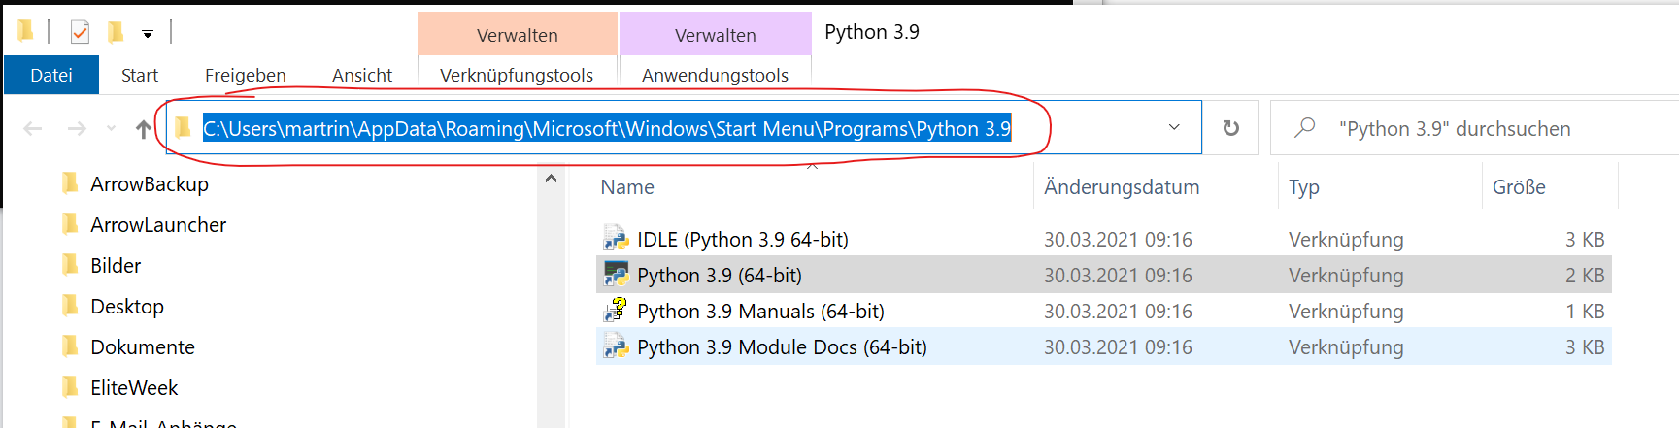Click the Python 3.9 Module Docs icon
Screen dimensions: 1679x428
pos(616,346)
